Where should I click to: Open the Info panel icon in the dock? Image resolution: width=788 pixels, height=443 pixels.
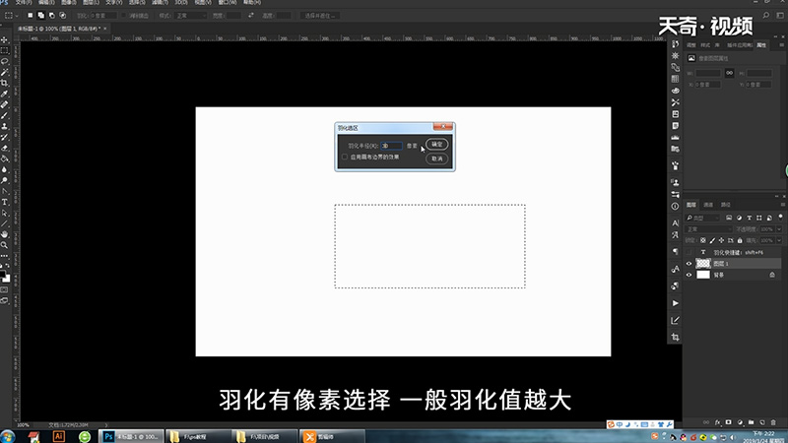(675, 206)
